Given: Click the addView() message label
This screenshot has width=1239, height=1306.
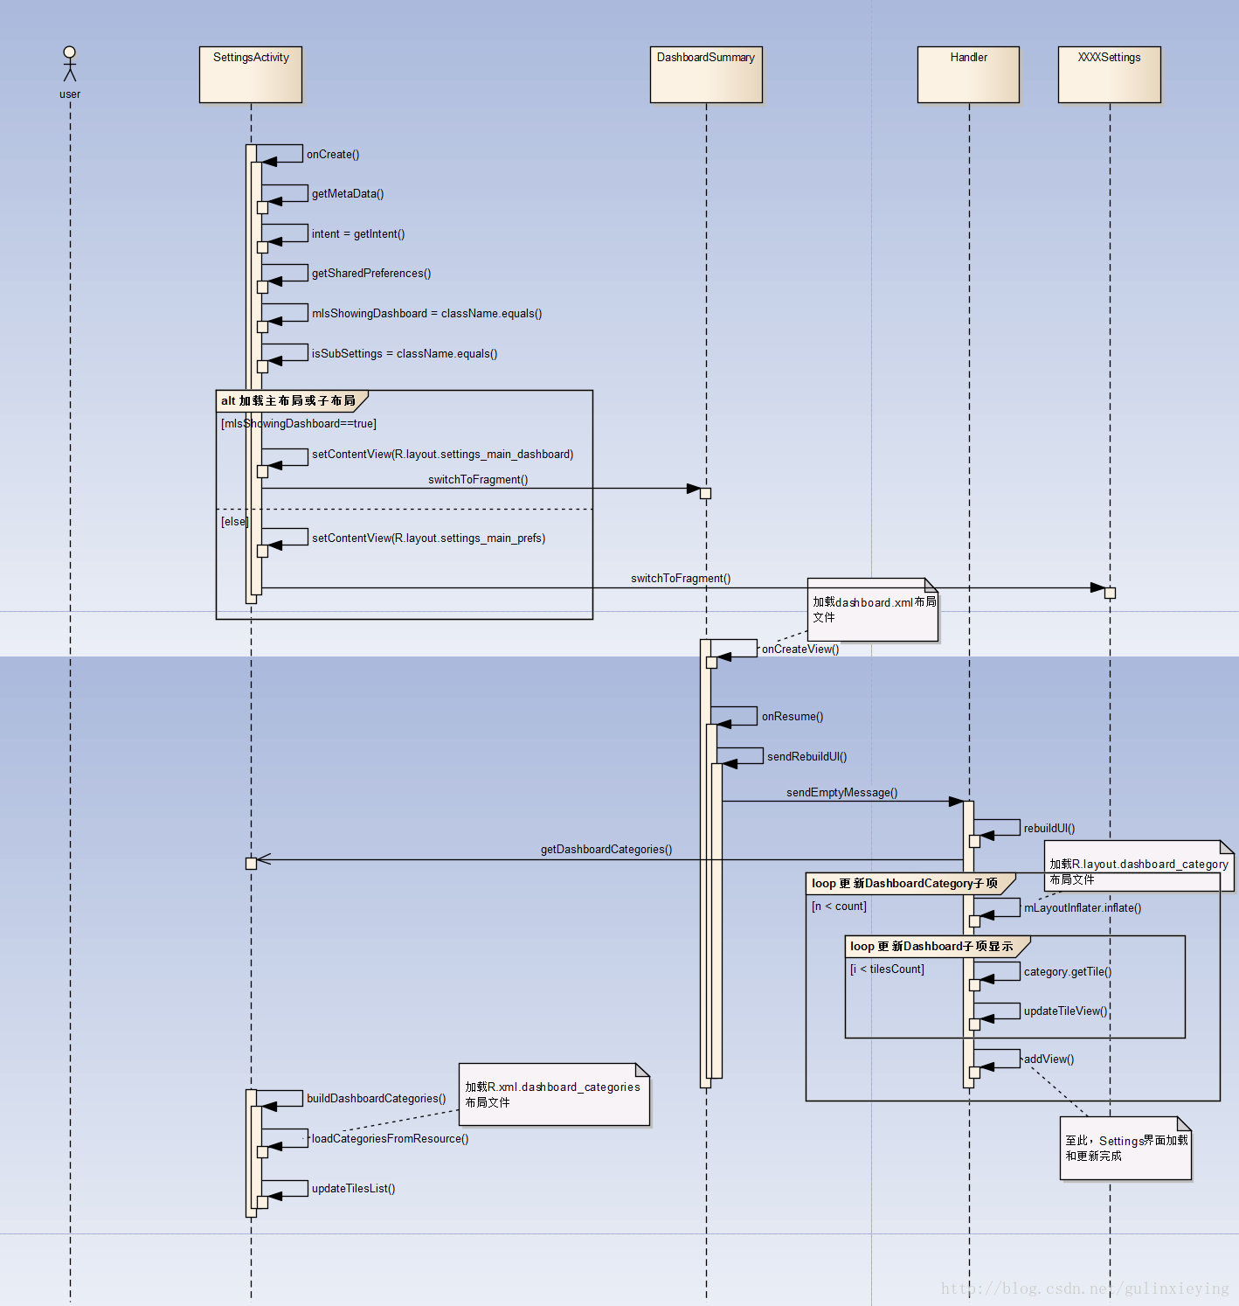Looking at the screenshot, I should pos(1049,1059).
